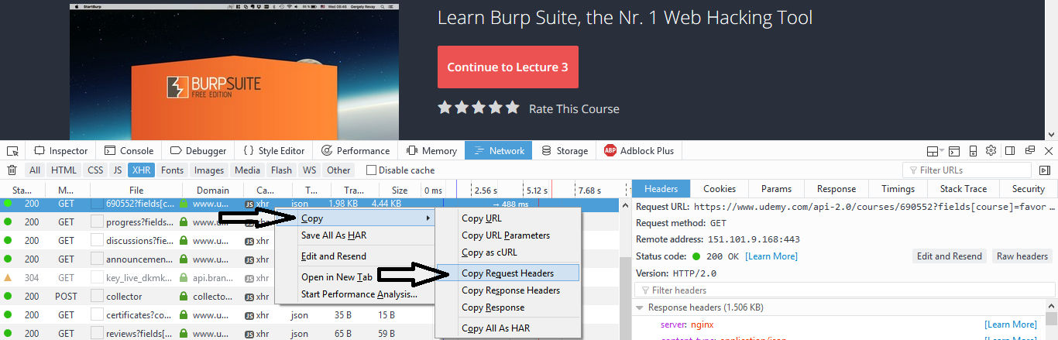Open the Timings details tab
Viewport: 1058px width, 340px height.
coord(898,189)
